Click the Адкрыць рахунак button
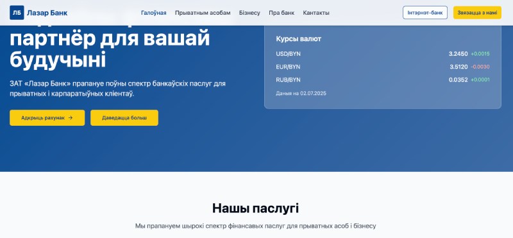This screenshot has height=238, width=513. click(47, 118)
